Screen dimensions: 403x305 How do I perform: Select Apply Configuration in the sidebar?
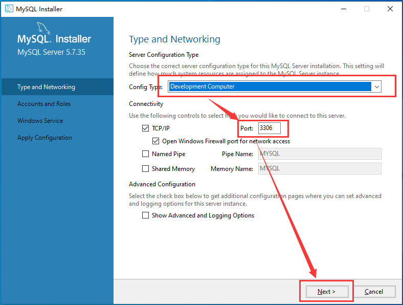pos(44,138)
